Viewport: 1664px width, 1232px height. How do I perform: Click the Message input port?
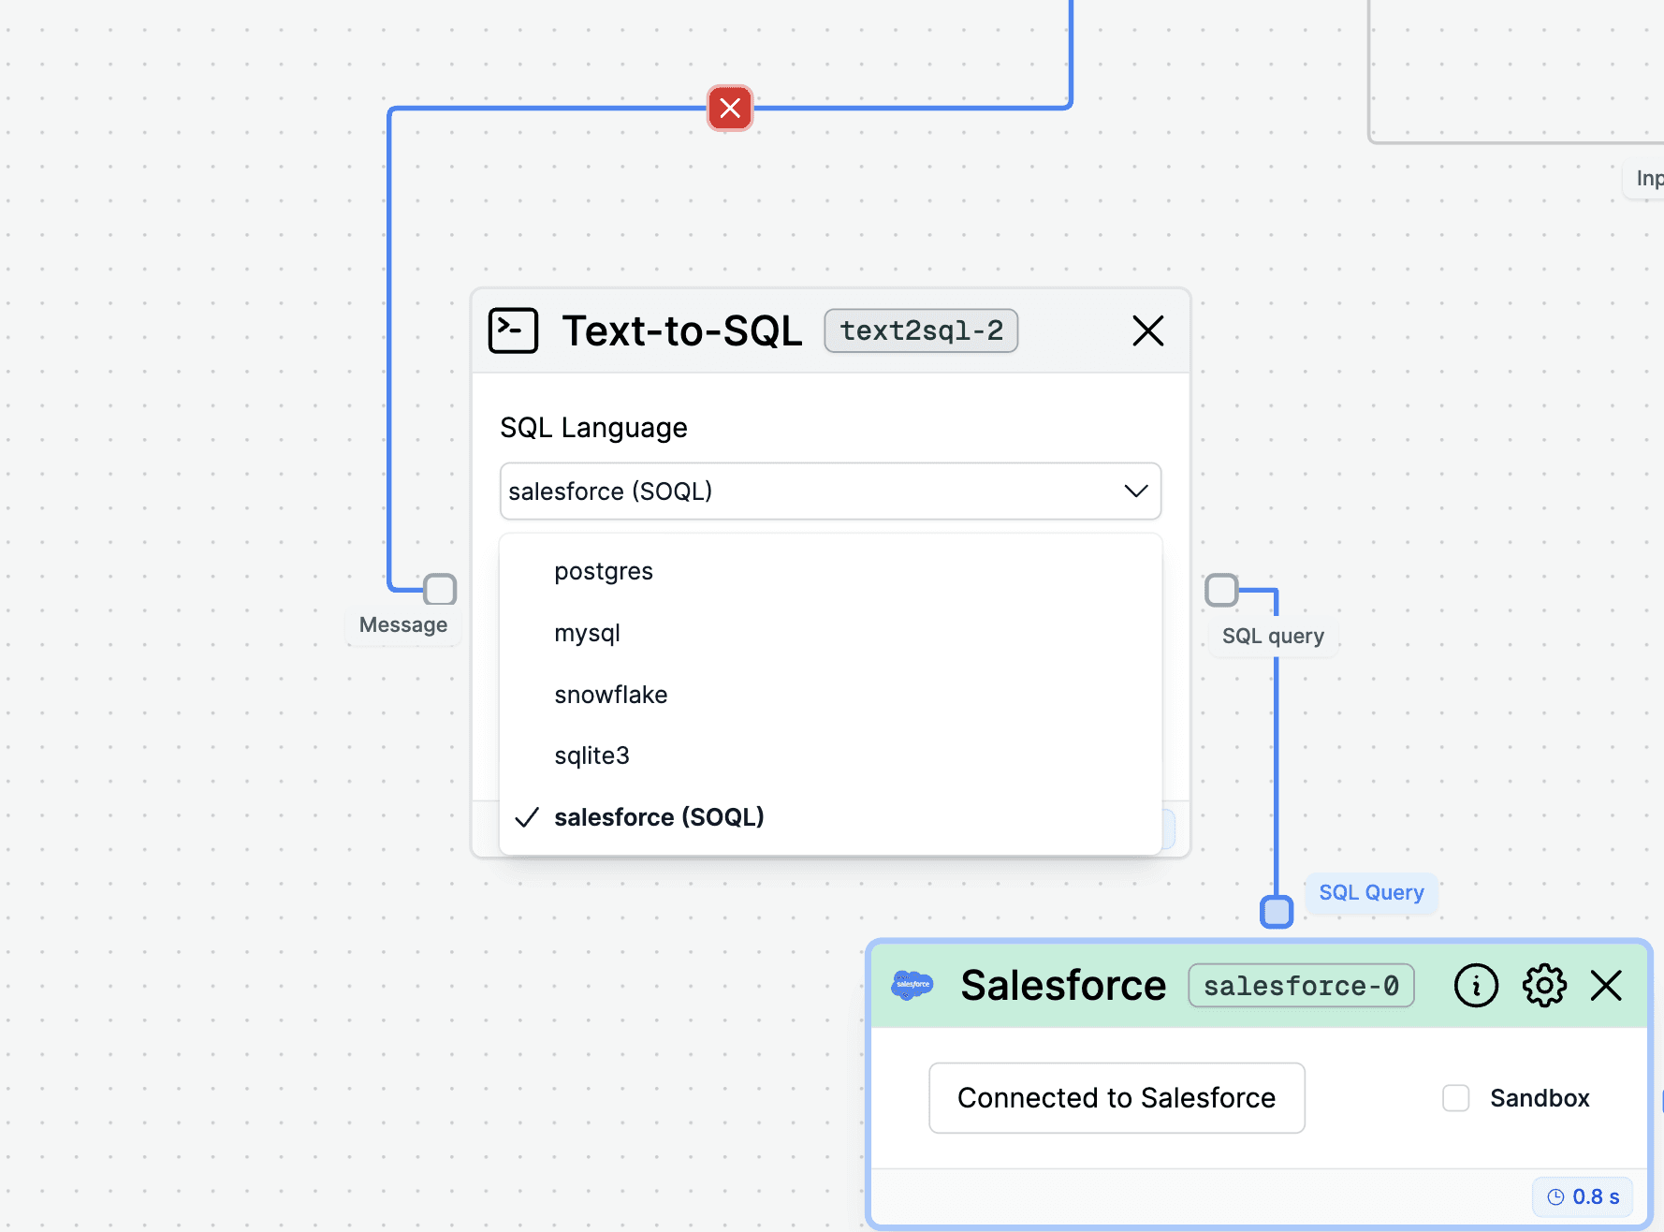pos(440,590)
